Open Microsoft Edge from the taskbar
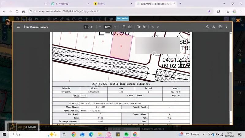 (x=91, y=134)
